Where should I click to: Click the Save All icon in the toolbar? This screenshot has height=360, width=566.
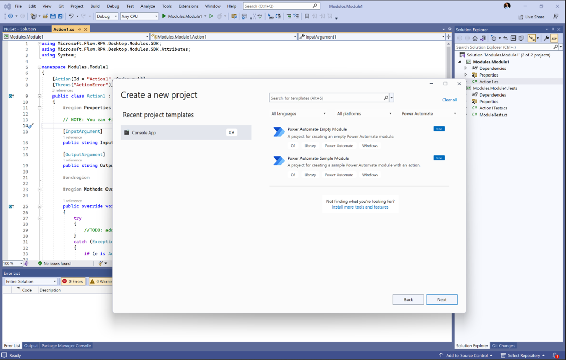tap(60, 16)
